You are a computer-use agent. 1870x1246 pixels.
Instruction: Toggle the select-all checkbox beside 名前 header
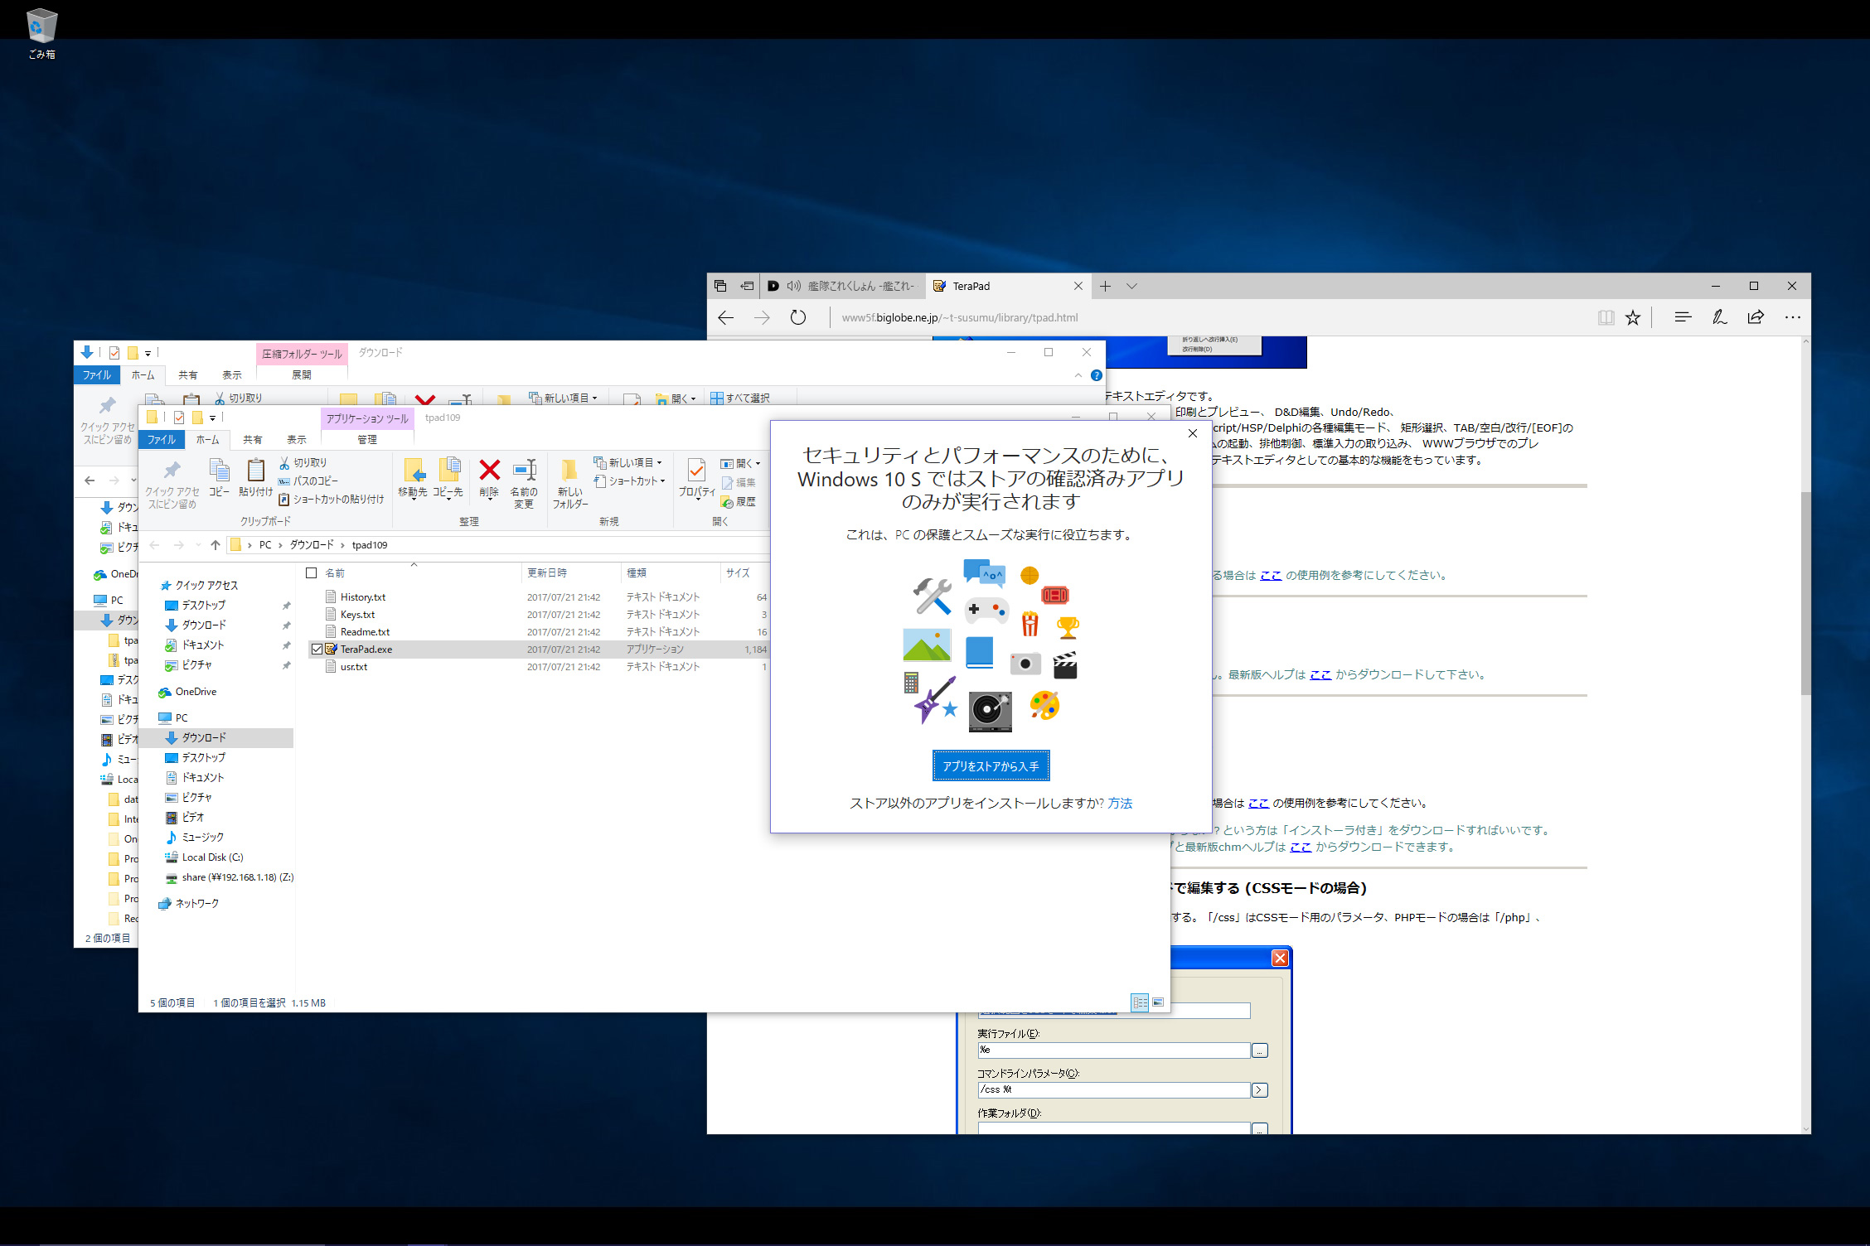(312, 573)
